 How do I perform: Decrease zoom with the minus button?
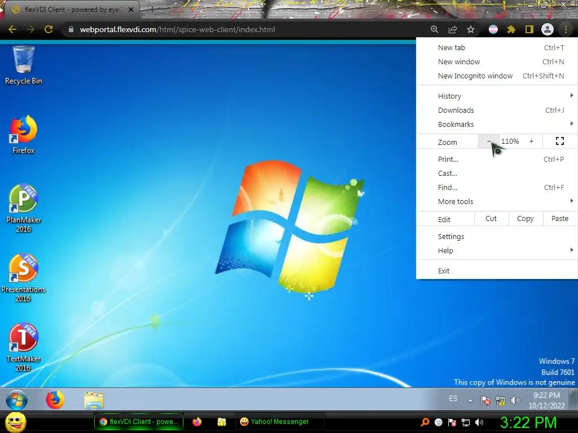tap(489, 141)
